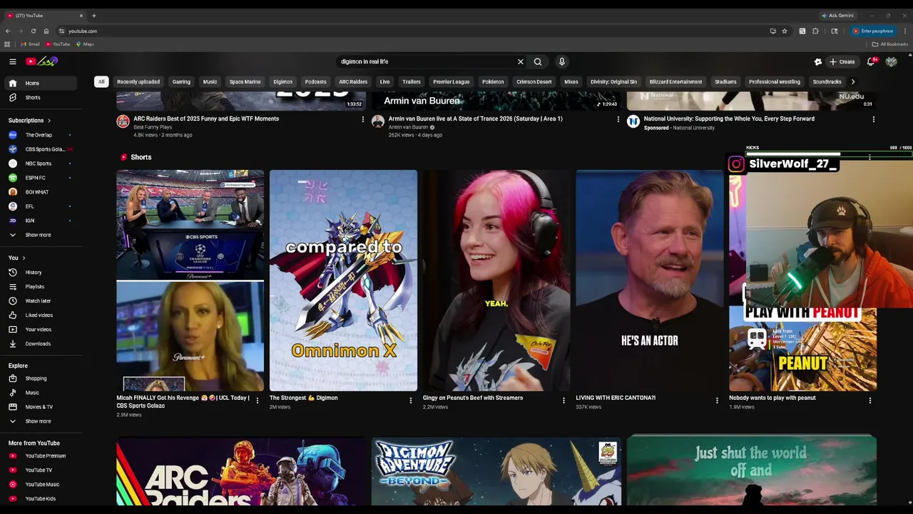Clear the search box with the X icon
The image size is (913, 514).
(521, 61)
